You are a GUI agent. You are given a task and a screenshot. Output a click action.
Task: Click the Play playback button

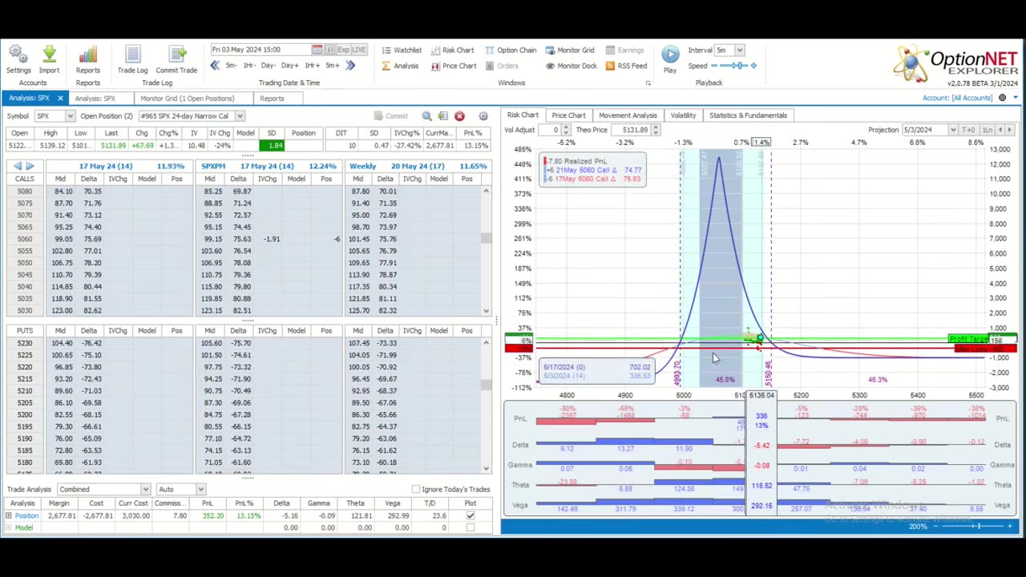(670, 54)
